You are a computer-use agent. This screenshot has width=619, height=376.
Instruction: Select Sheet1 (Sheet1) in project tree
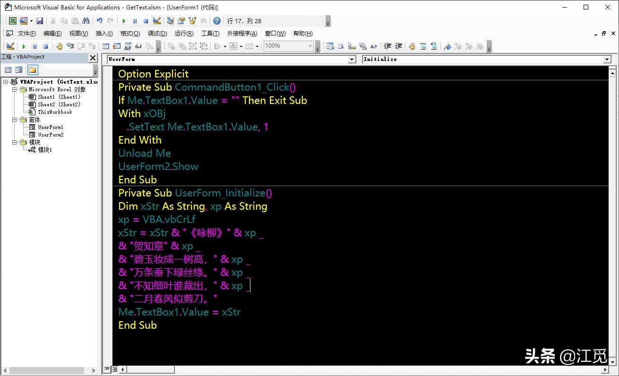(59, 97)
